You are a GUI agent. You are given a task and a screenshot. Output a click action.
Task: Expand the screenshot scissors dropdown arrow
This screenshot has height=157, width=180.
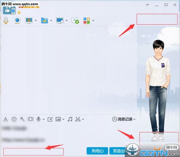(x=83, y=119)
